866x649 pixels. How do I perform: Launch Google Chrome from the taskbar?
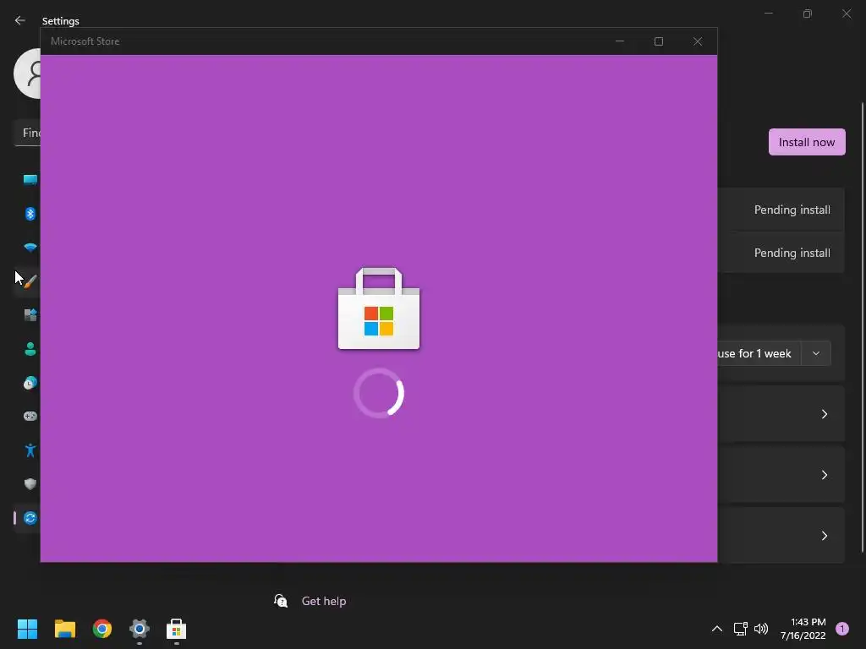coord(102,629)
